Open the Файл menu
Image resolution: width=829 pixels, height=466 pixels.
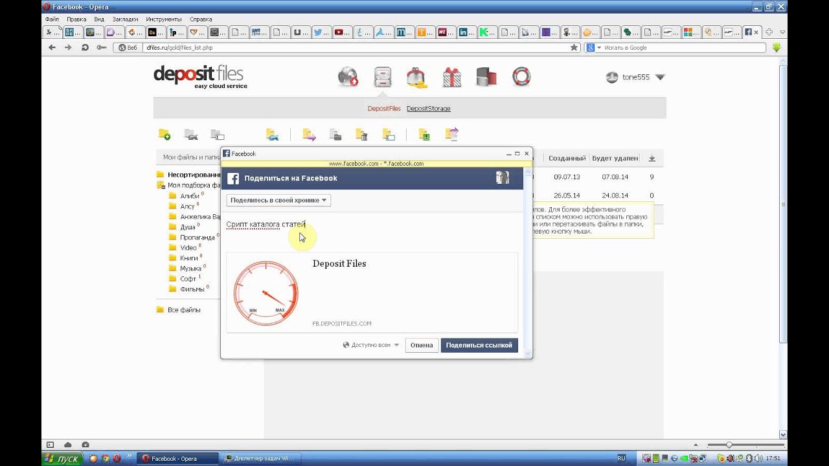coord(52,19)
